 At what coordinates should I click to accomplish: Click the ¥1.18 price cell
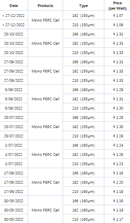(x=118, y=192)
